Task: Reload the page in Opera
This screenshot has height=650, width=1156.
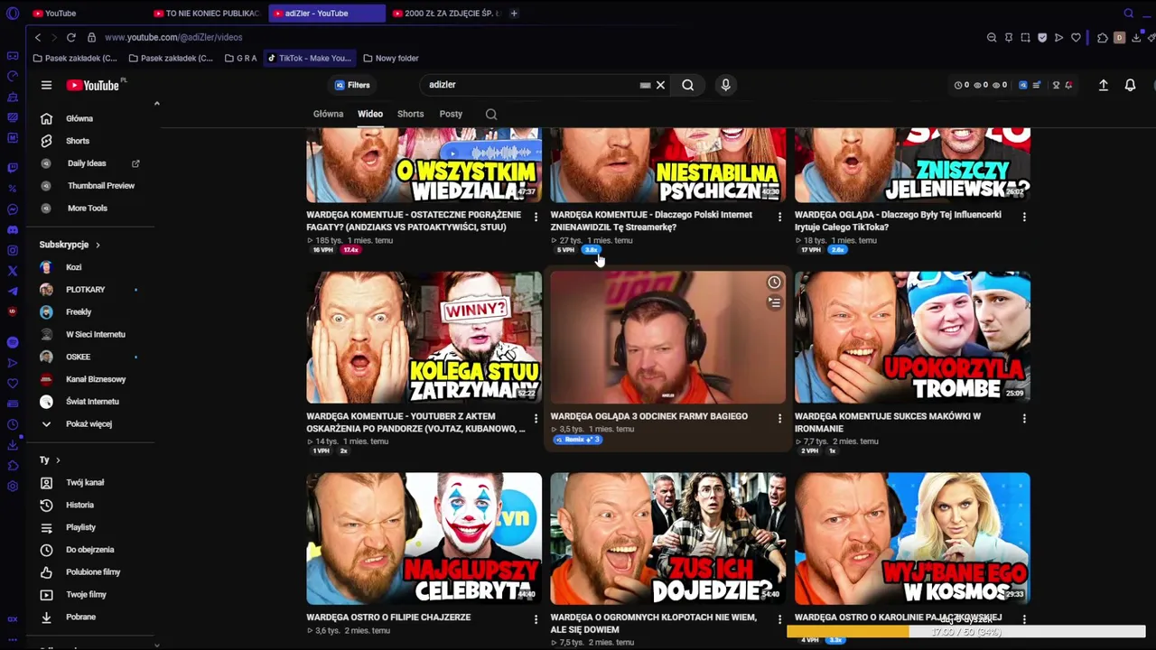Action: [71, 37]
